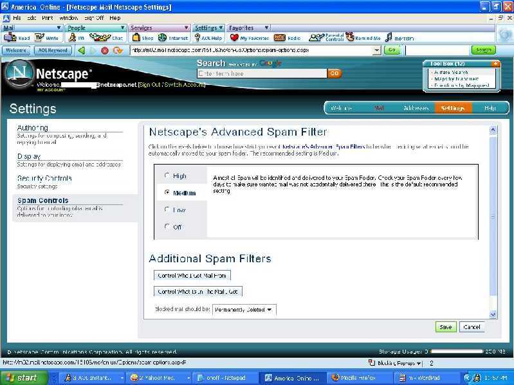Click the Netscape N logo
This screenshot has height=385, width=514.
[x=19, y=73]
